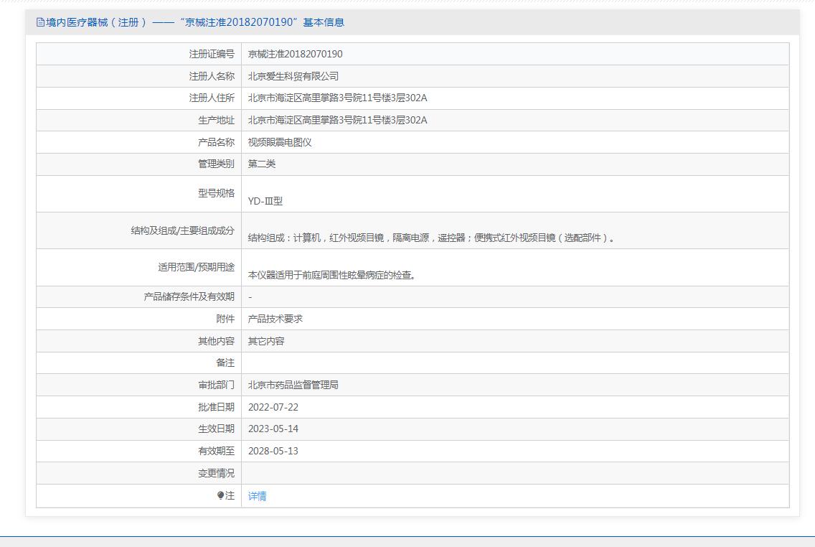Viewport: 815px width, 547px height.
Task: Click the document icon before 境内医疗器械 title
Action: [40, 22]
